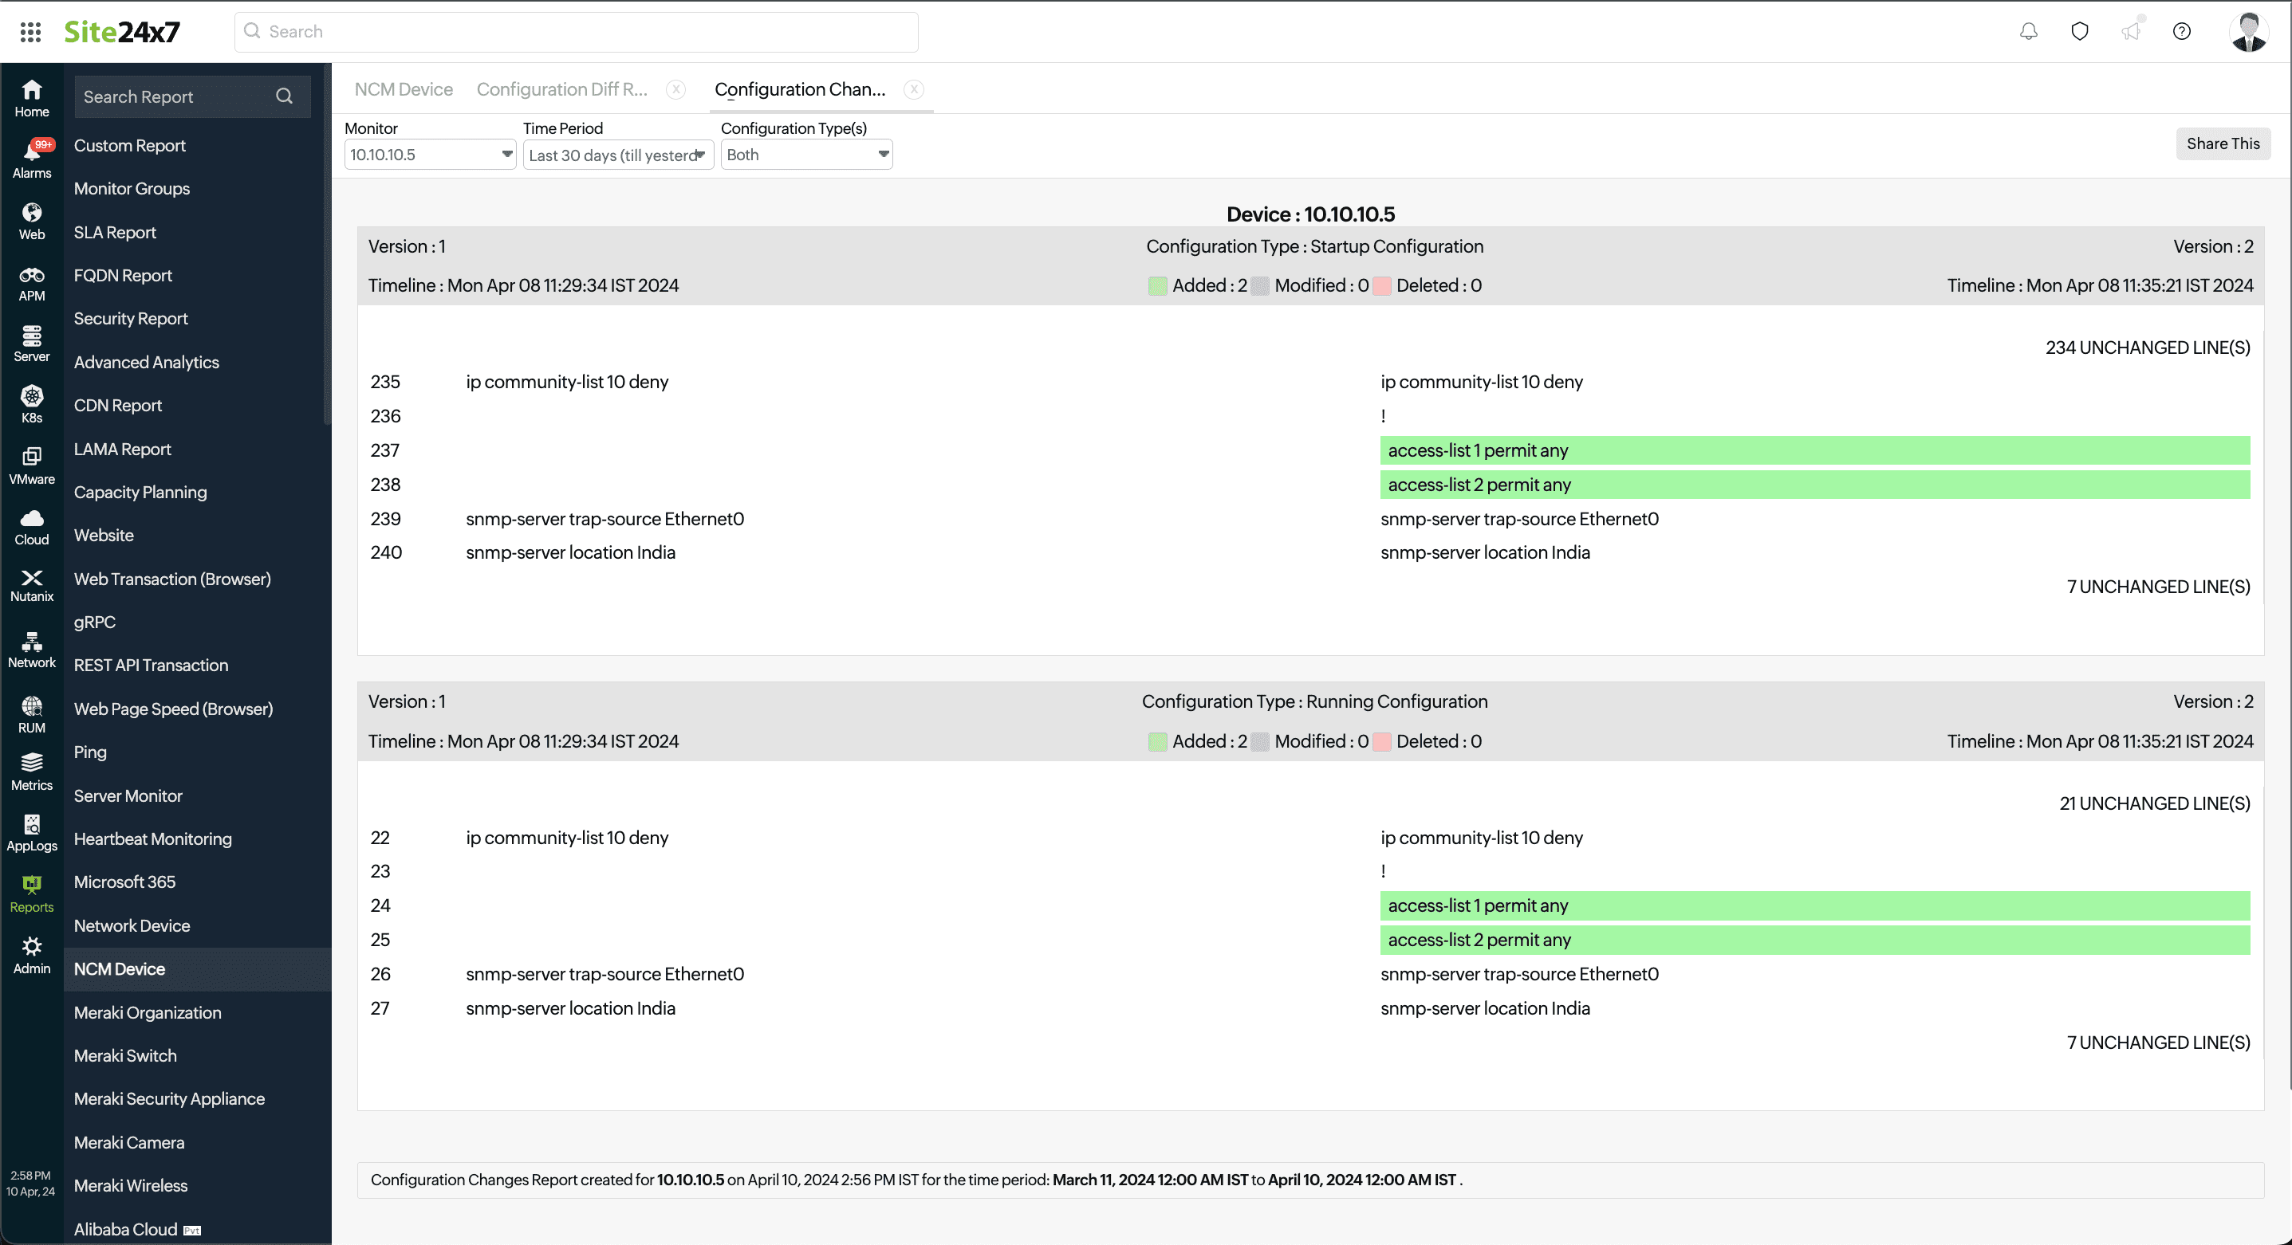This screenshot has height=1245, width=2292.
Task: Expand the Time Period selector
Action: (x=617, y=154)
